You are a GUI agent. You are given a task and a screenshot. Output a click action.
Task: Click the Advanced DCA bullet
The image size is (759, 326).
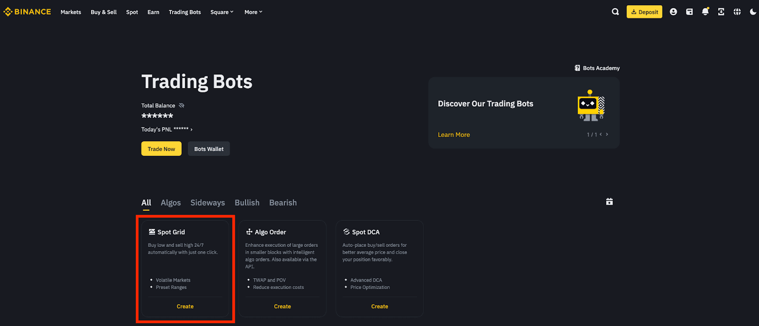(366, 281)
